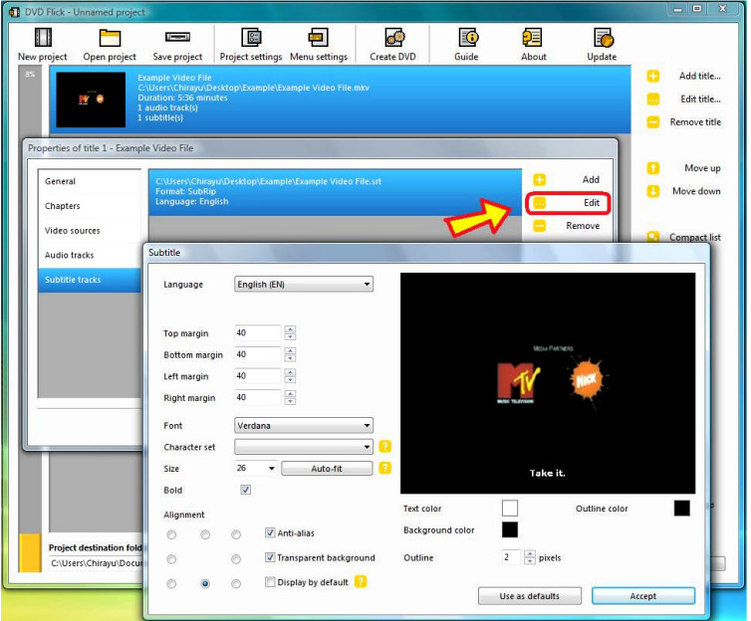The image size is (751, 621).
Task: Click the Outline pixels value field
Action: [x=512, y=557]
